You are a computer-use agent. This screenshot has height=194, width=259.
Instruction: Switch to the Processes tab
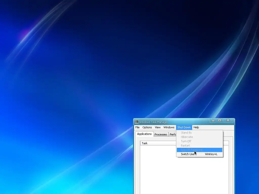(161, 134)
